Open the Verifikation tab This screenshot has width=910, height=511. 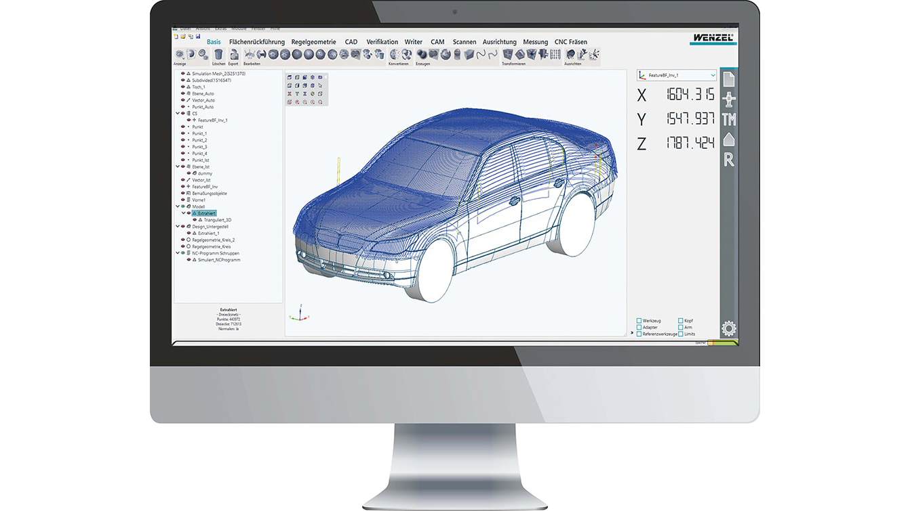[382, 42]
